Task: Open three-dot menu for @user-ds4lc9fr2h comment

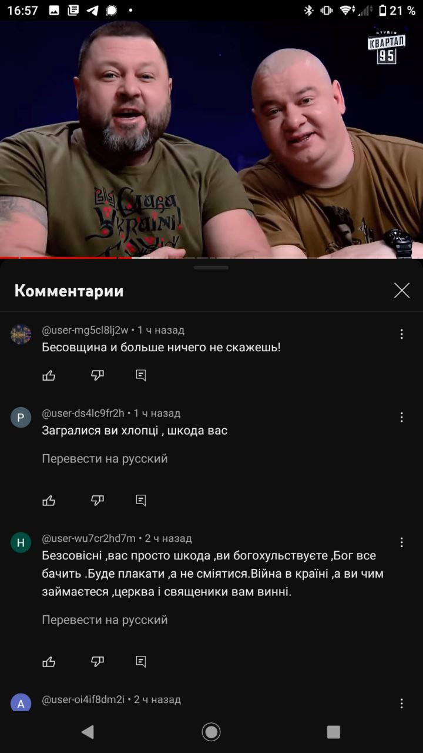Action: click(x=402, y=417)
